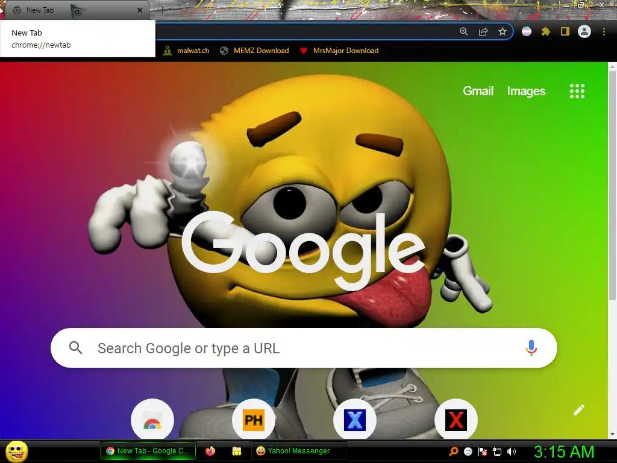617x463 pixels.
Task: Open the Google apps grid
Action: pyautogui.click(x=577, y=91)
